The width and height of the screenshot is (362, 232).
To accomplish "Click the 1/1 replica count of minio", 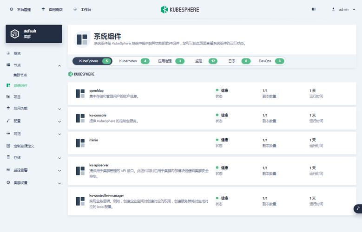I will pos(265,140).
